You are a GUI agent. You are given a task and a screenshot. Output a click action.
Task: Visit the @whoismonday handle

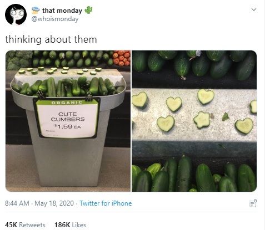[x=55, y=19]
